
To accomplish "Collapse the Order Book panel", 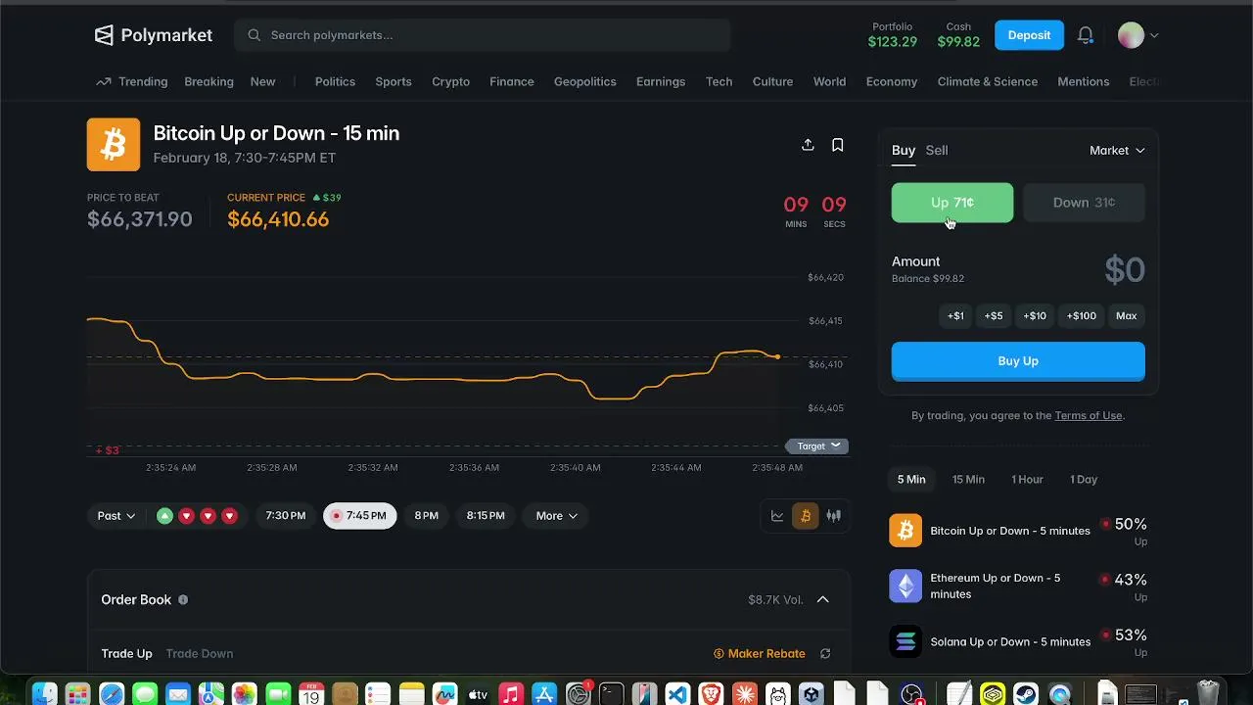I will pos(823,599).
